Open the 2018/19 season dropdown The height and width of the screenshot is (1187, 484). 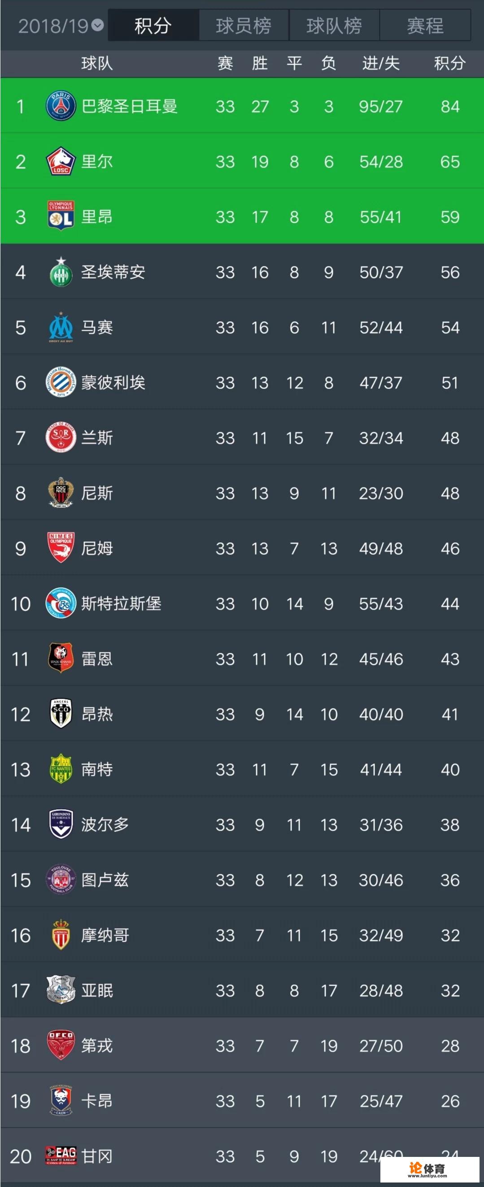tap(61, 26)
